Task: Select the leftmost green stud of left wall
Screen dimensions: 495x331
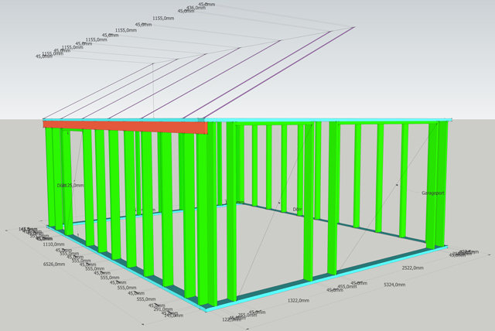Action: 50,178
